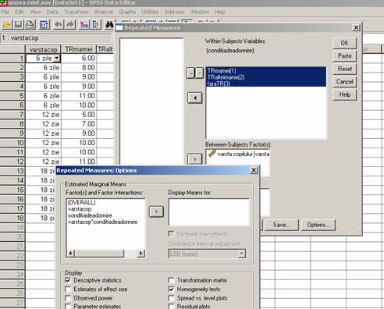Viewport: 384px width, 309px height.
Task: Select conditiadeadormire in factors list
Action: pos(90,215)
